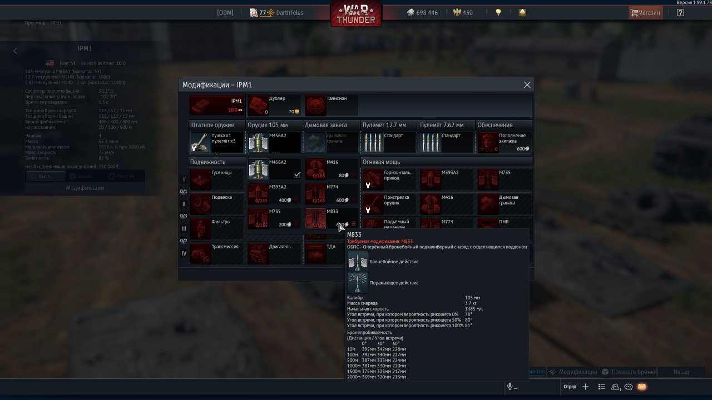Add a squad member with plus icon

click(585, 387)
